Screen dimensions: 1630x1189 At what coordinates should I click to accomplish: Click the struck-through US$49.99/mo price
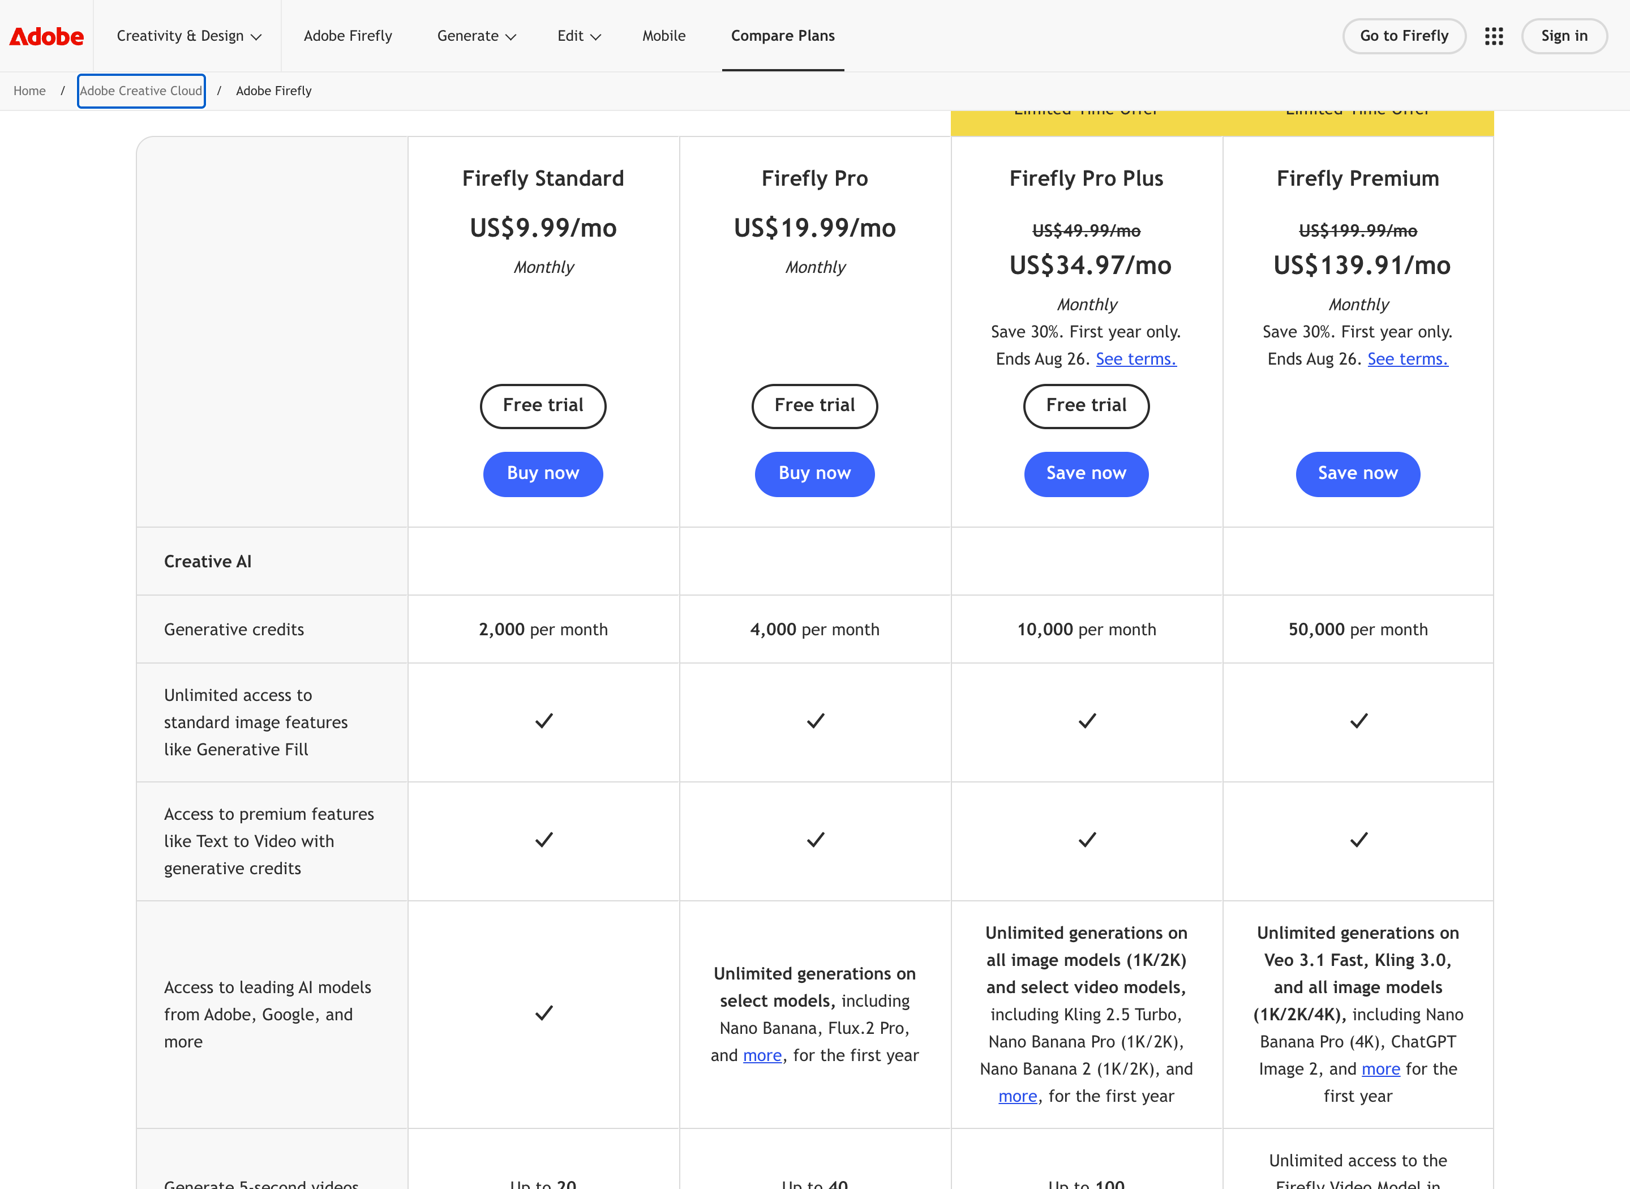(x=1086, y=231)
